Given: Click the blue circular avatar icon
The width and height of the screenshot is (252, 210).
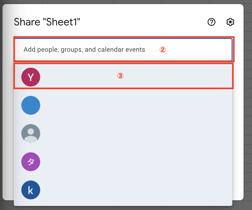Looking at the screenshot, I should (x=30, y=105).
